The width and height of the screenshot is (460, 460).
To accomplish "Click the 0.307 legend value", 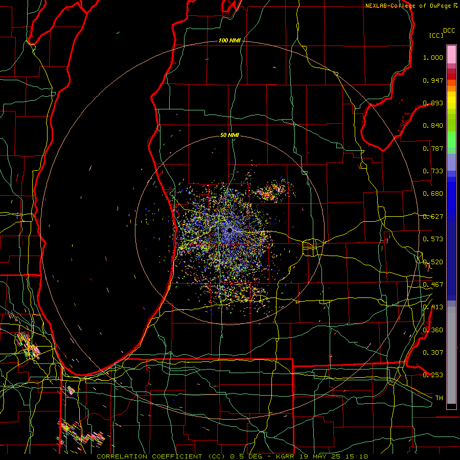I will (433, 352).
